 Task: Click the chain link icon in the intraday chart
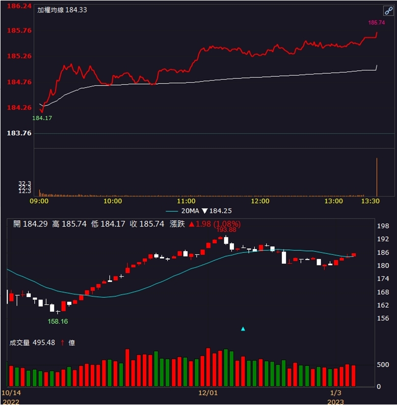[388, 11]
